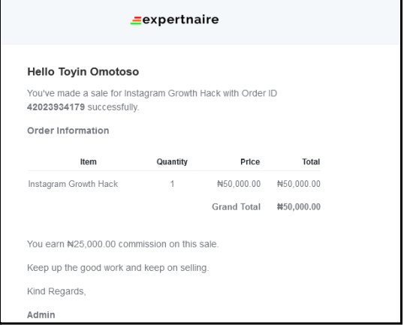Click the Hello Toyin Omotoso greeting
This screenshot has height=325, width=404.
coord(83,72)
